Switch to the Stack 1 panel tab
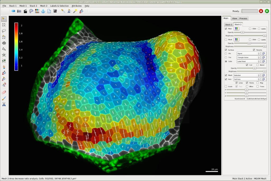271x181 pixels. pos(229,24)
